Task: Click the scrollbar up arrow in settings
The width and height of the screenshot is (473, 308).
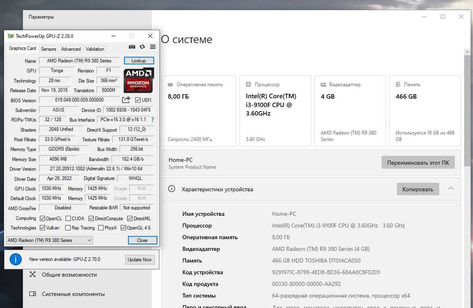Action: (467, 52)
